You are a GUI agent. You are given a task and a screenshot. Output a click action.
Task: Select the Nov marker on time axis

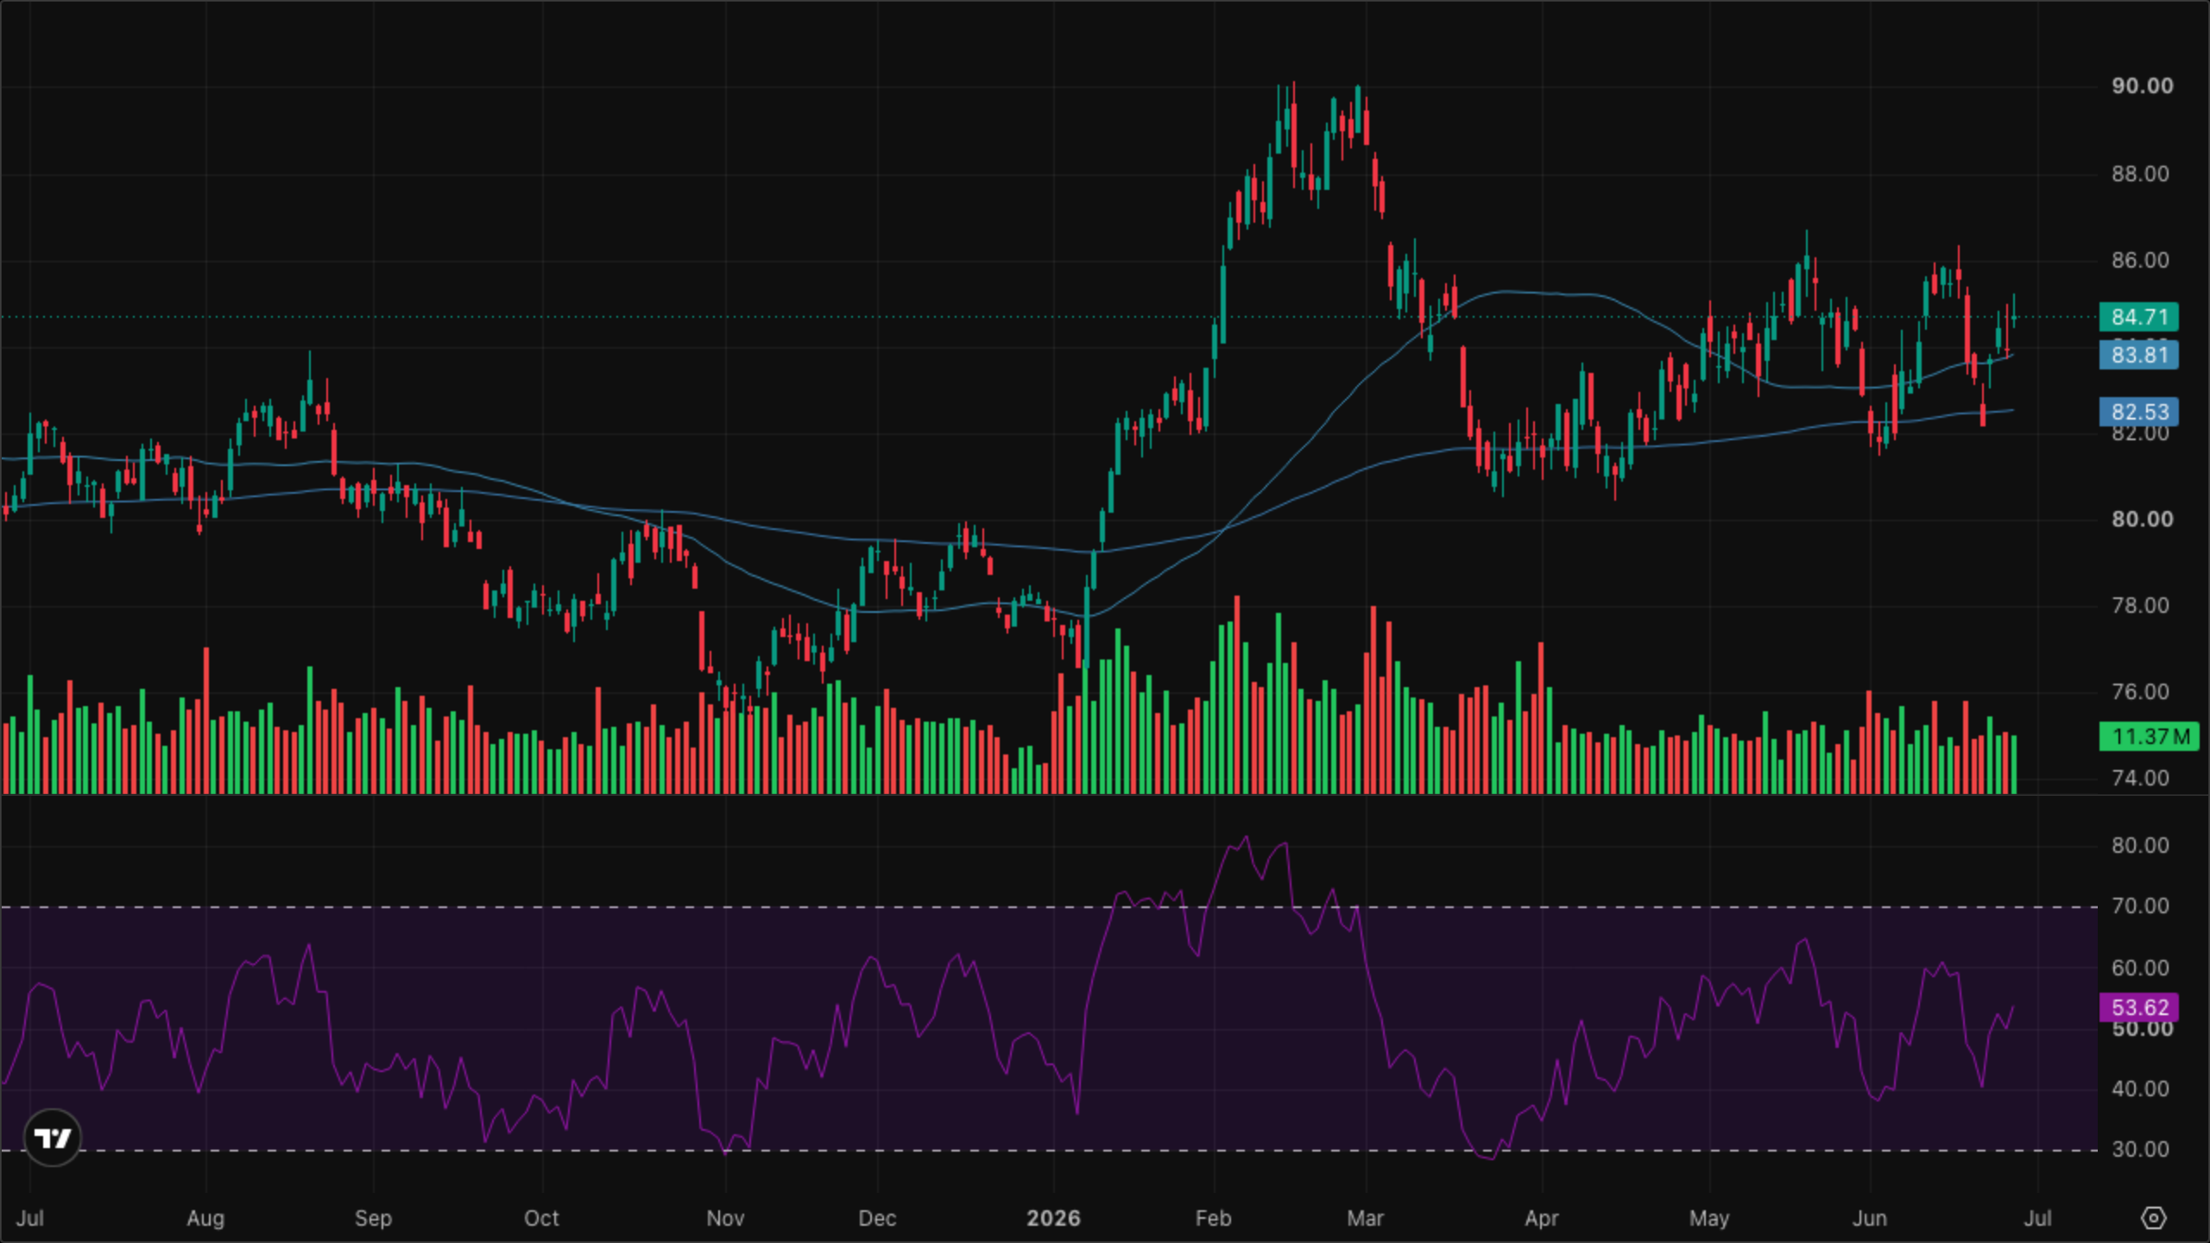pyautogui.click(x=725, y=1218)
